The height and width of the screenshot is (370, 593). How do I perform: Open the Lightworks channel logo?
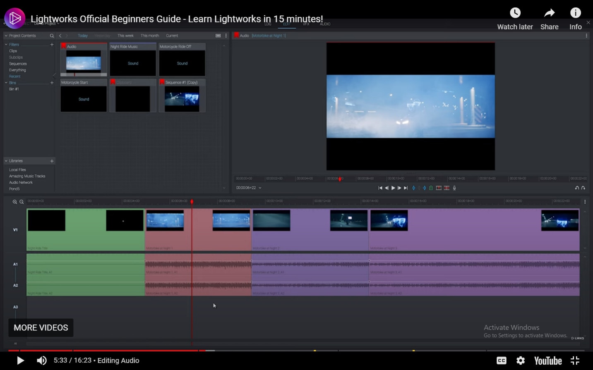point(15,18)
